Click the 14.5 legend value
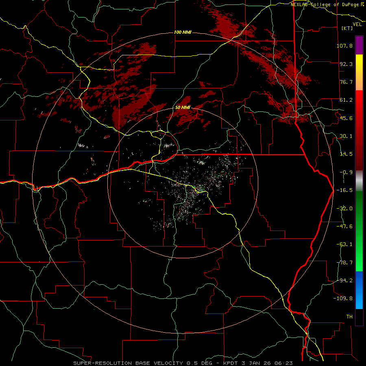This screenshot has height=366, width=366. click(346, 154)
